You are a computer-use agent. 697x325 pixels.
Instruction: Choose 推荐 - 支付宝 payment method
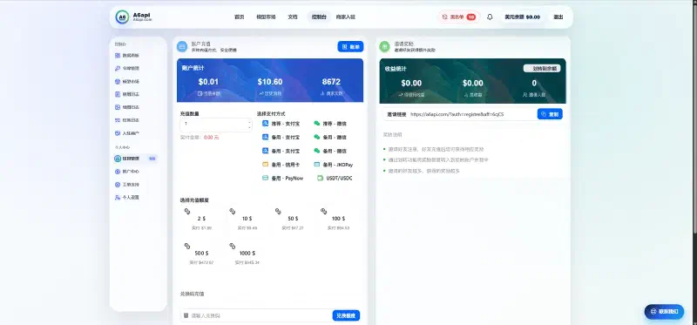coord(281,124)
